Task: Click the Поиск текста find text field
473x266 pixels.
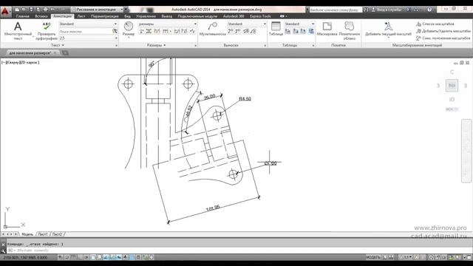Action: (x=86, y=31)
